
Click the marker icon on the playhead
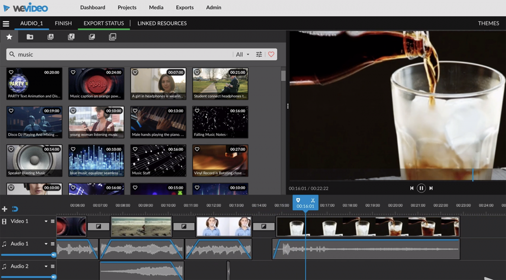298,200
